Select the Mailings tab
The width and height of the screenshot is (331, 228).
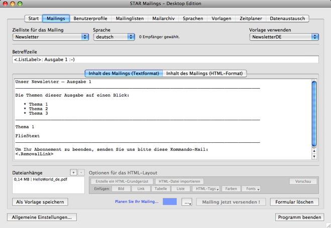pyautogui.click(x=56, y=19)
